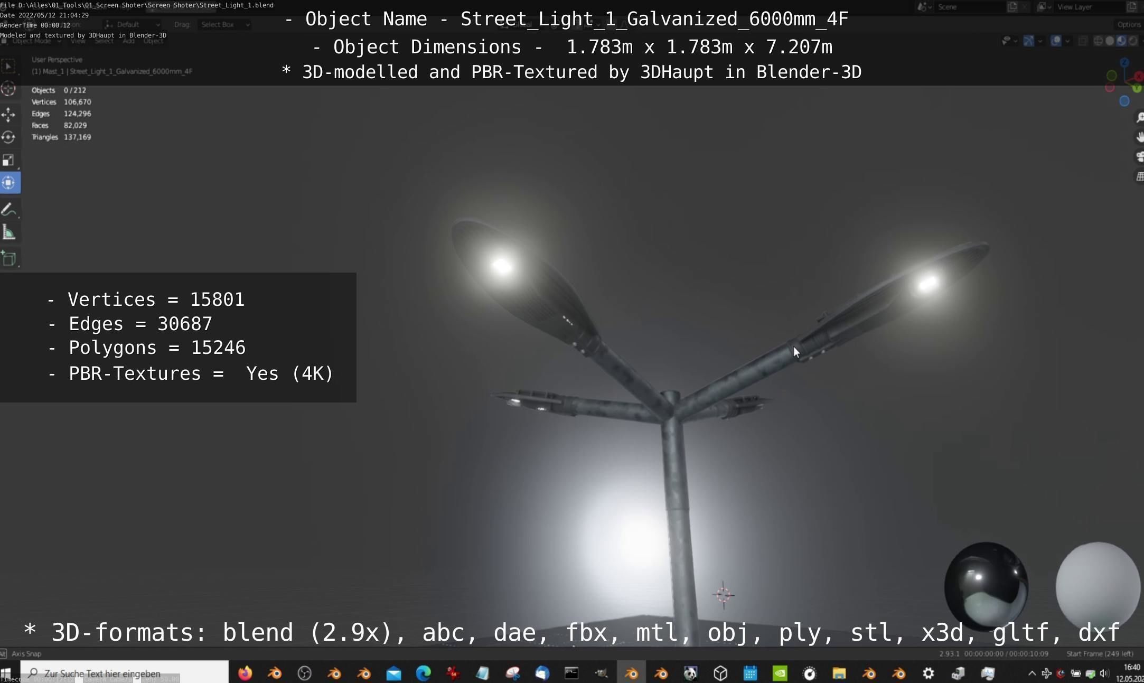Image resolution: width=1144 pixels, height=683 pixels.
Task: Select the Move tool
Action: pos(8,115)
